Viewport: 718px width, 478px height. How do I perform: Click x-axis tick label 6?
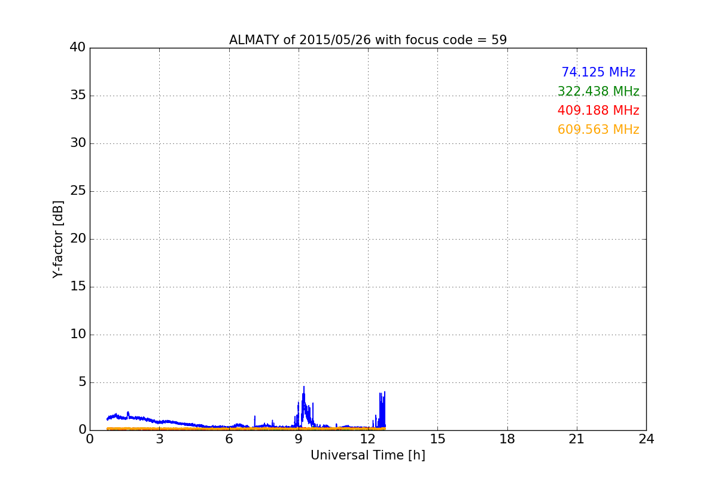[229, 439]
